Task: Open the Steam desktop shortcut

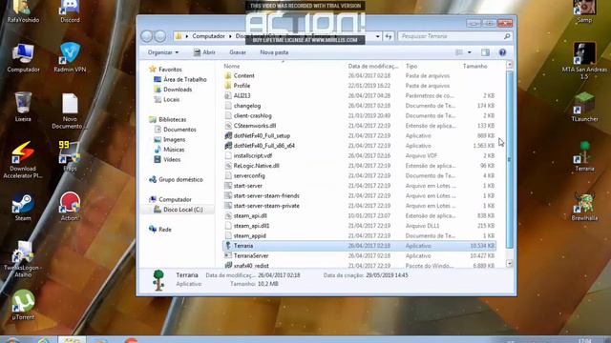Action: click(x=23, y=207)
